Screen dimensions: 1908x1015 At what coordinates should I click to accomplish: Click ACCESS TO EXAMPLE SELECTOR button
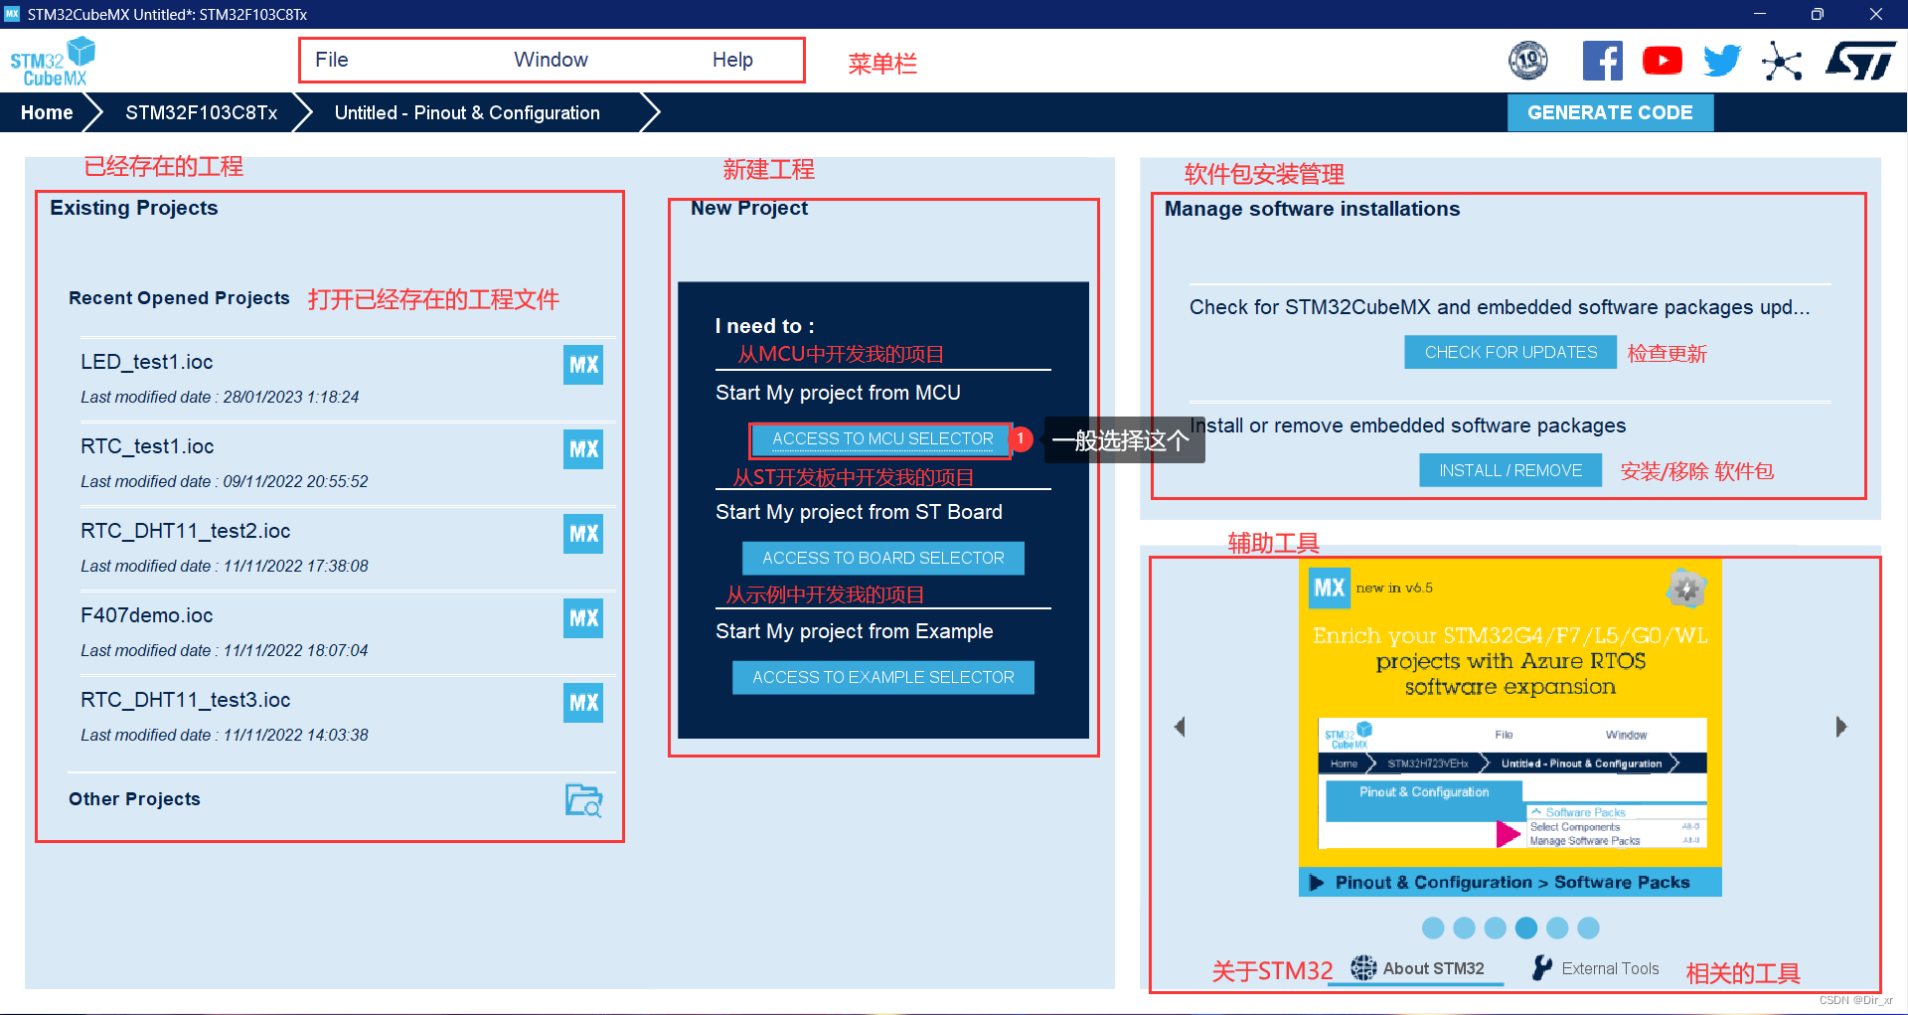pyautogui.click(x=882, y=677)
